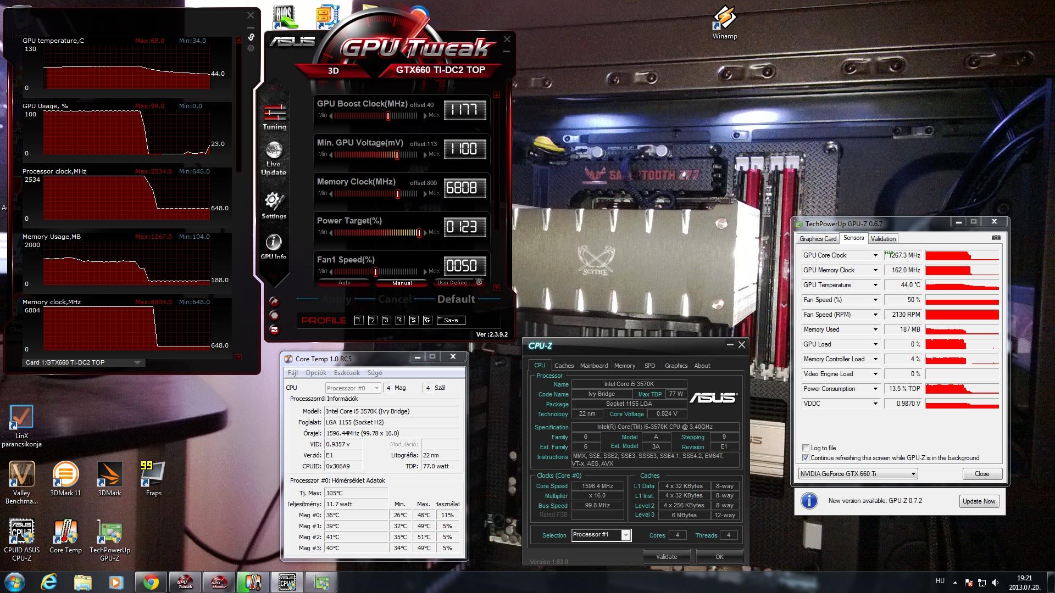Click the Close button in GPU-Z
The width and height of the screenshot is (1055, 593).
pyautogui.click(x=982, y=474)
